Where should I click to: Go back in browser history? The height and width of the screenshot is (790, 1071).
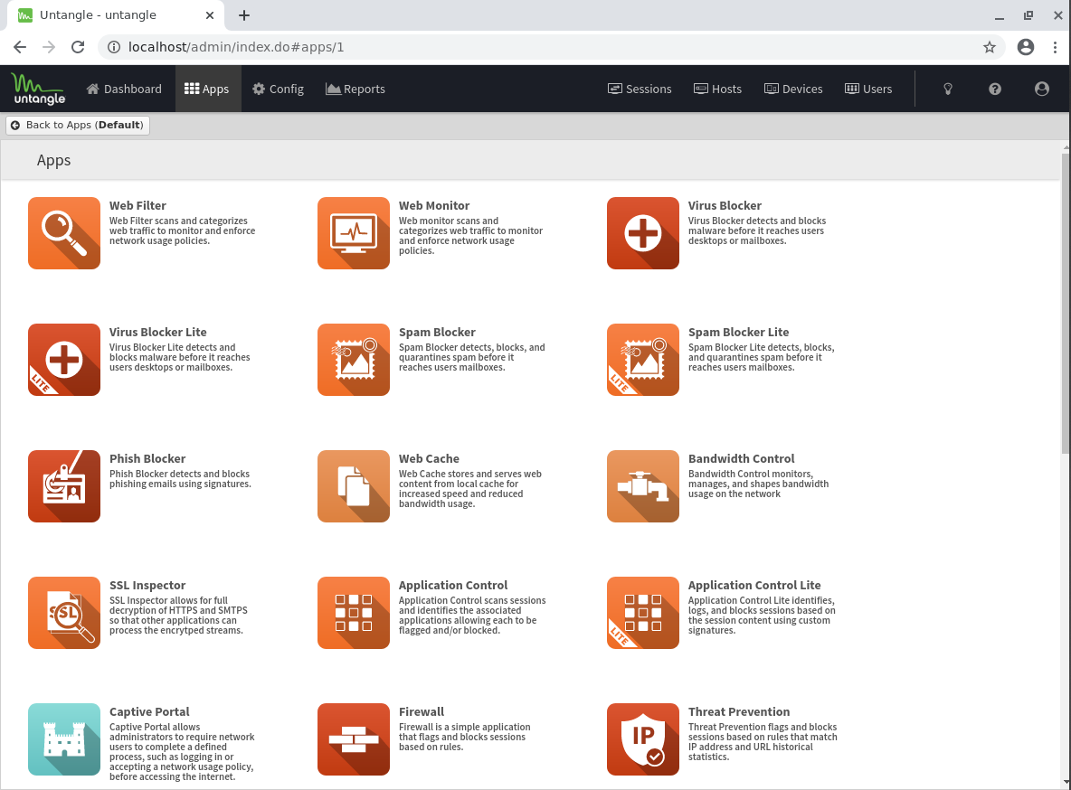pos(20,47)
